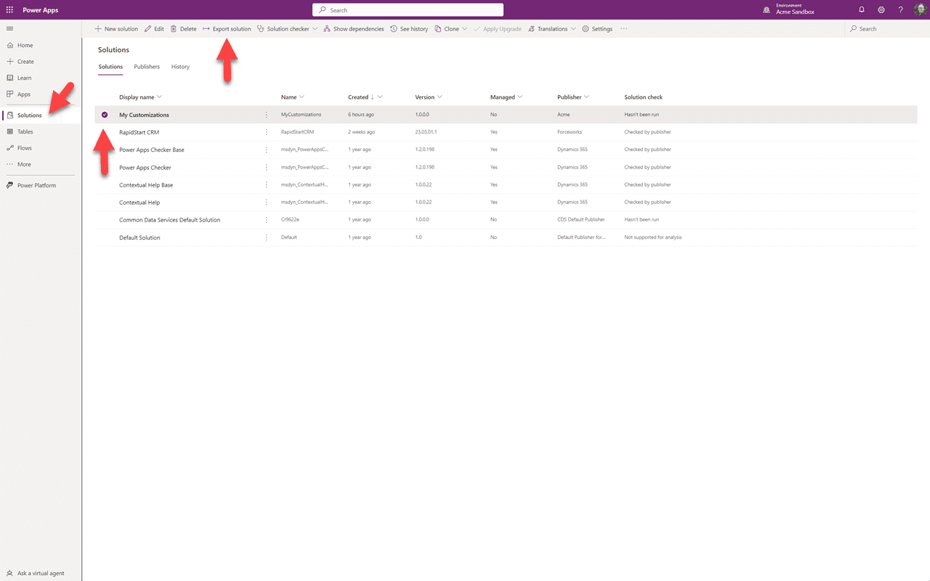Open the app launcher waffle menu

[9, 9]
